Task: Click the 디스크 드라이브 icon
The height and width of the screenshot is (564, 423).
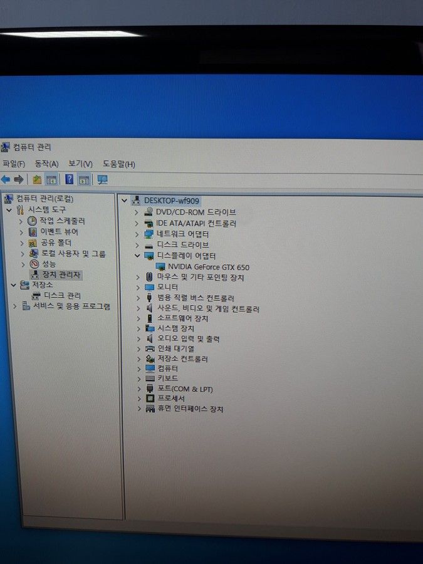Action: pos(149,245)
